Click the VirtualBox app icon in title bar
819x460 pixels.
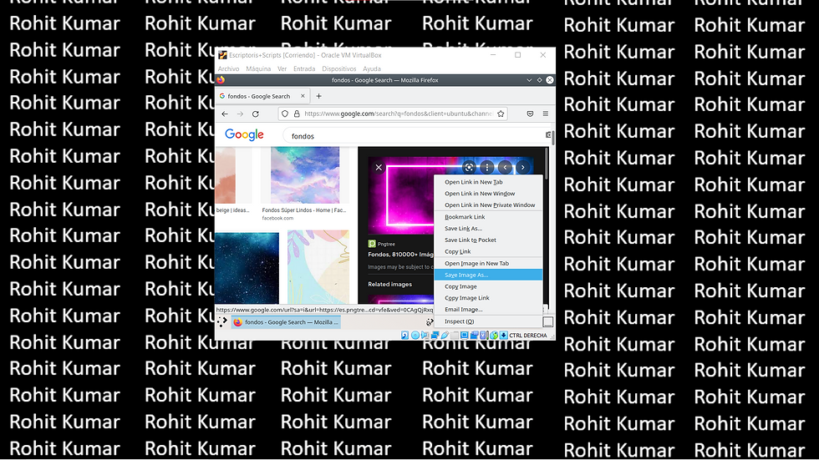[222, 55]
